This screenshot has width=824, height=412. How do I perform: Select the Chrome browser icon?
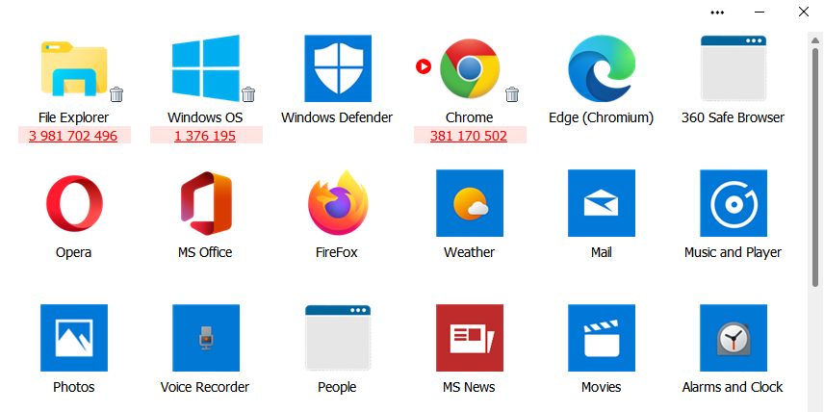tap(469, 69)
